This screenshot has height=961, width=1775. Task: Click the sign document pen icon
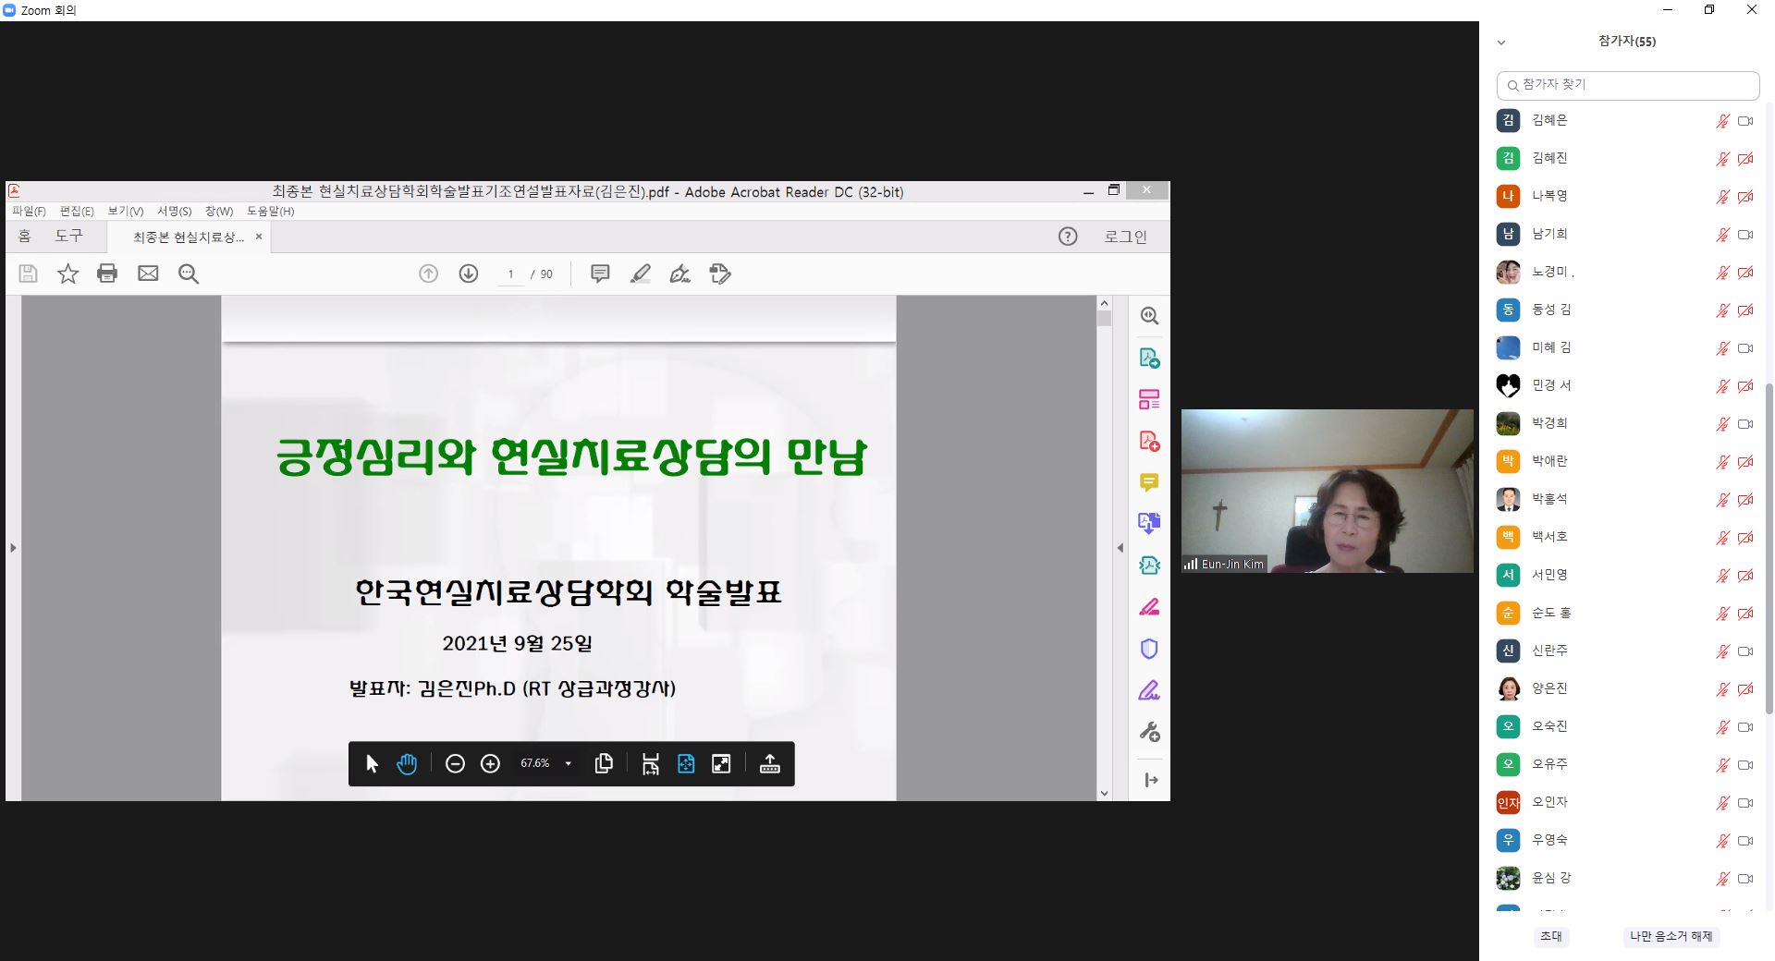click(679, 274)
